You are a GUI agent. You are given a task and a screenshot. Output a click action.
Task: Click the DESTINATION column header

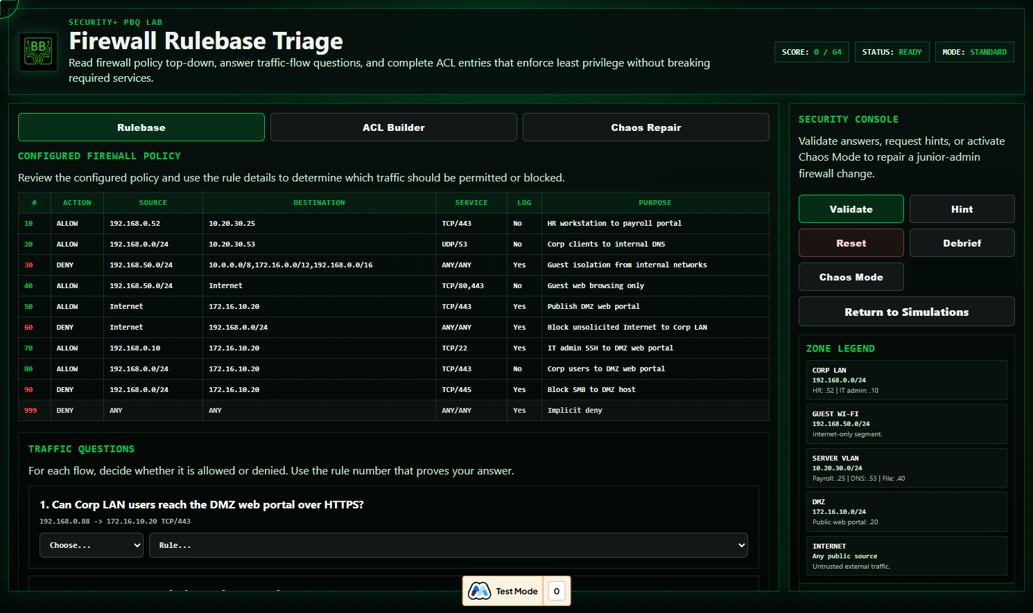click(x=319, y=203)
